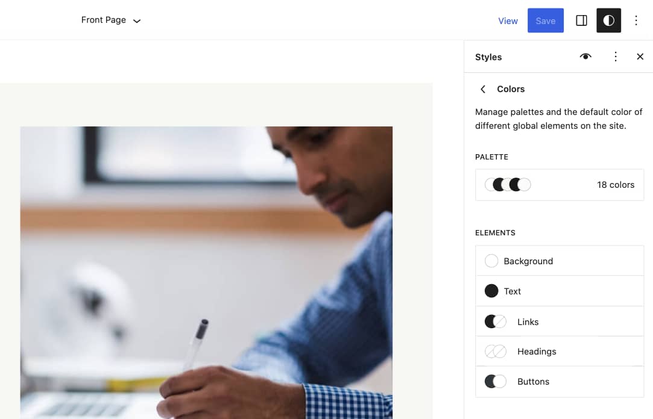Click the Styles panel title
This screenshot has width=653, height=419.
[x=488, y=57]
